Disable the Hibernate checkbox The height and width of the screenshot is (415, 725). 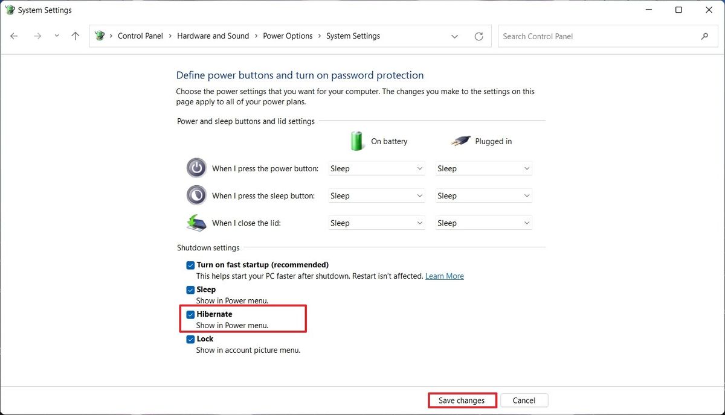pyautogui.click(x=190, y=314)
